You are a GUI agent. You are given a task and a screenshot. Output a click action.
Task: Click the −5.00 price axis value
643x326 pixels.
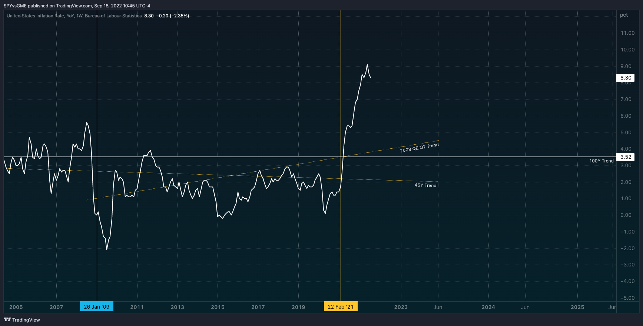[627, 298]
